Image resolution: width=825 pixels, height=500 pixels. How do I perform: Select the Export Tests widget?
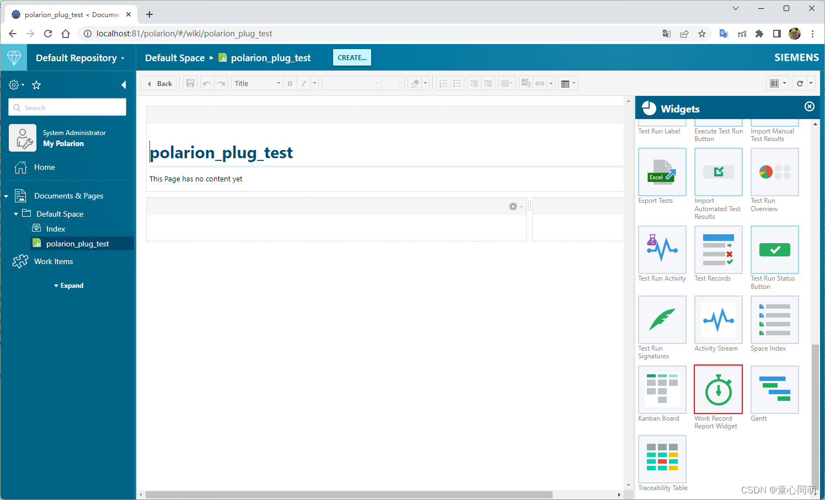[x=662, y=172]
